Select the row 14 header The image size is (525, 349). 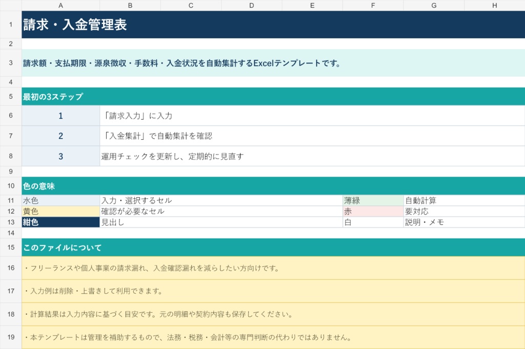click(11, 233)
